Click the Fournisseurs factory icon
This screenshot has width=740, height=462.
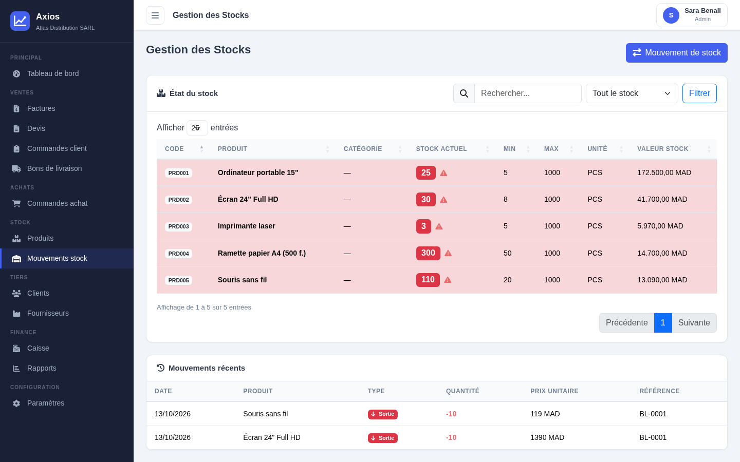[16, 313]
